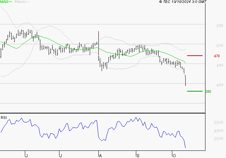Image resolution: width=226 pixels, height=158 pixels.
Task: Click the 4500 RSI axis label
Action: (218, 131)
